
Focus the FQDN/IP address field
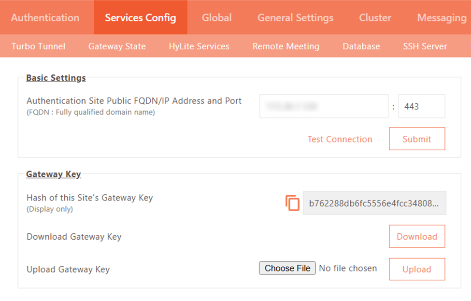click(x=324, y=106)
